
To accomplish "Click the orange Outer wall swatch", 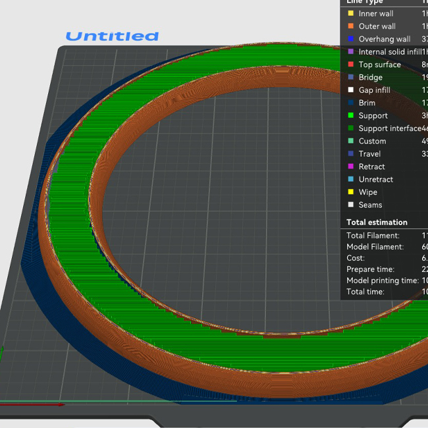I will (350, 26).
